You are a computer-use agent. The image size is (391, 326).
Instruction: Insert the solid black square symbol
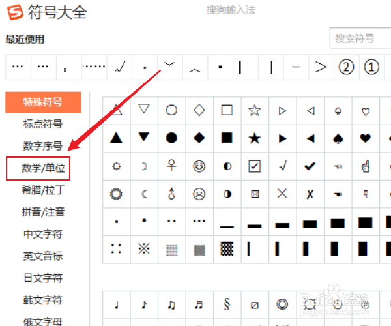click(227, 138)
